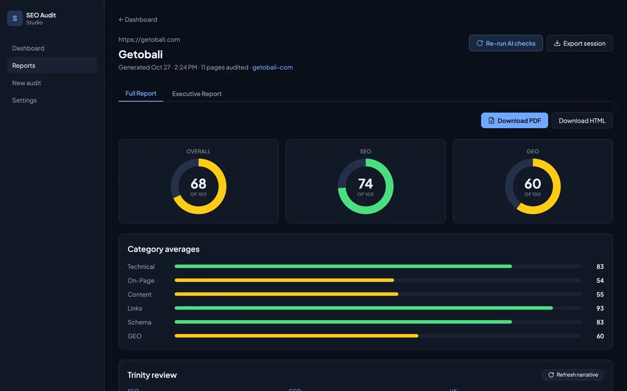
Task: Click the Content category label
Action: coord(140,295)
